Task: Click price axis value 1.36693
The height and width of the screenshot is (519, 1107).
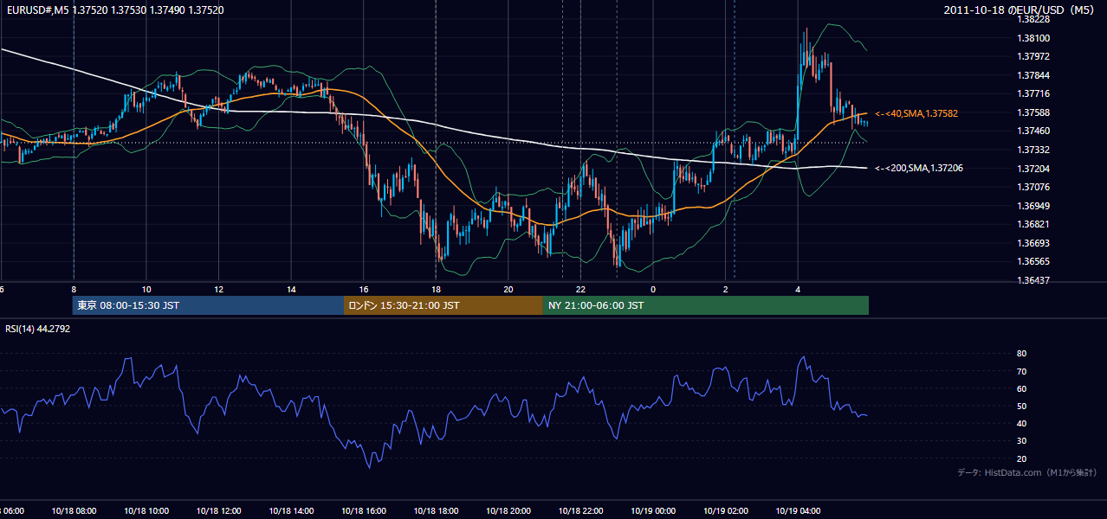Action: (1034, 243)
